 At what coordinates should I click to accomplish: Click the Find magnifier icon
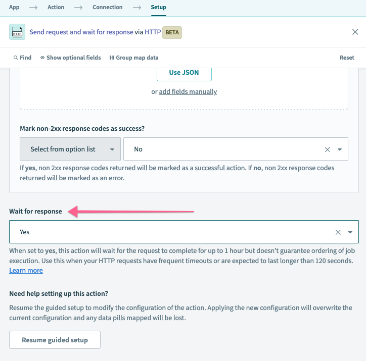click(16, 58)
